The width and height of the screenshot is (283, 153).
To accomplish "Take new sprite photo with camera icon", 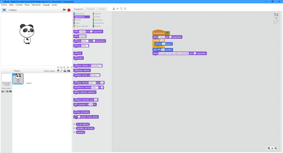I will pyautogui.click(x=69, y=71).
